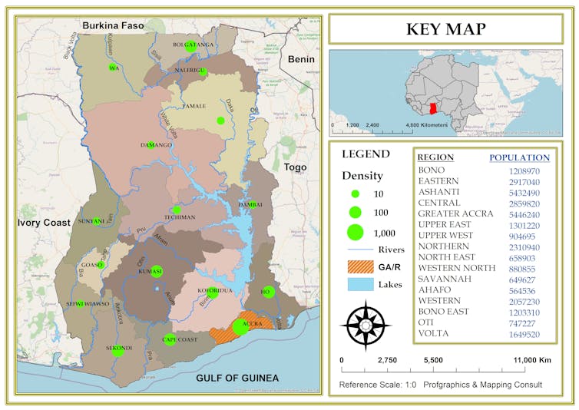The width and height of the screenshot is (579, 410).
Task: Click the Sekondi marker on the coast
Action: click(117, 349)
